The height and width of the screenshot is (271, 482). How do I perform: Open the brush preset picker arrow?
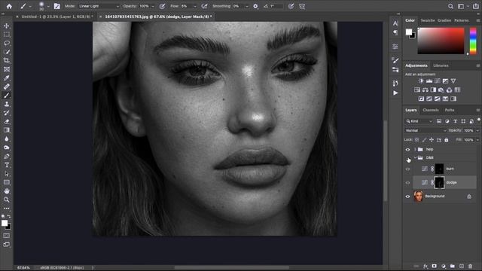[x=48, y=6]
